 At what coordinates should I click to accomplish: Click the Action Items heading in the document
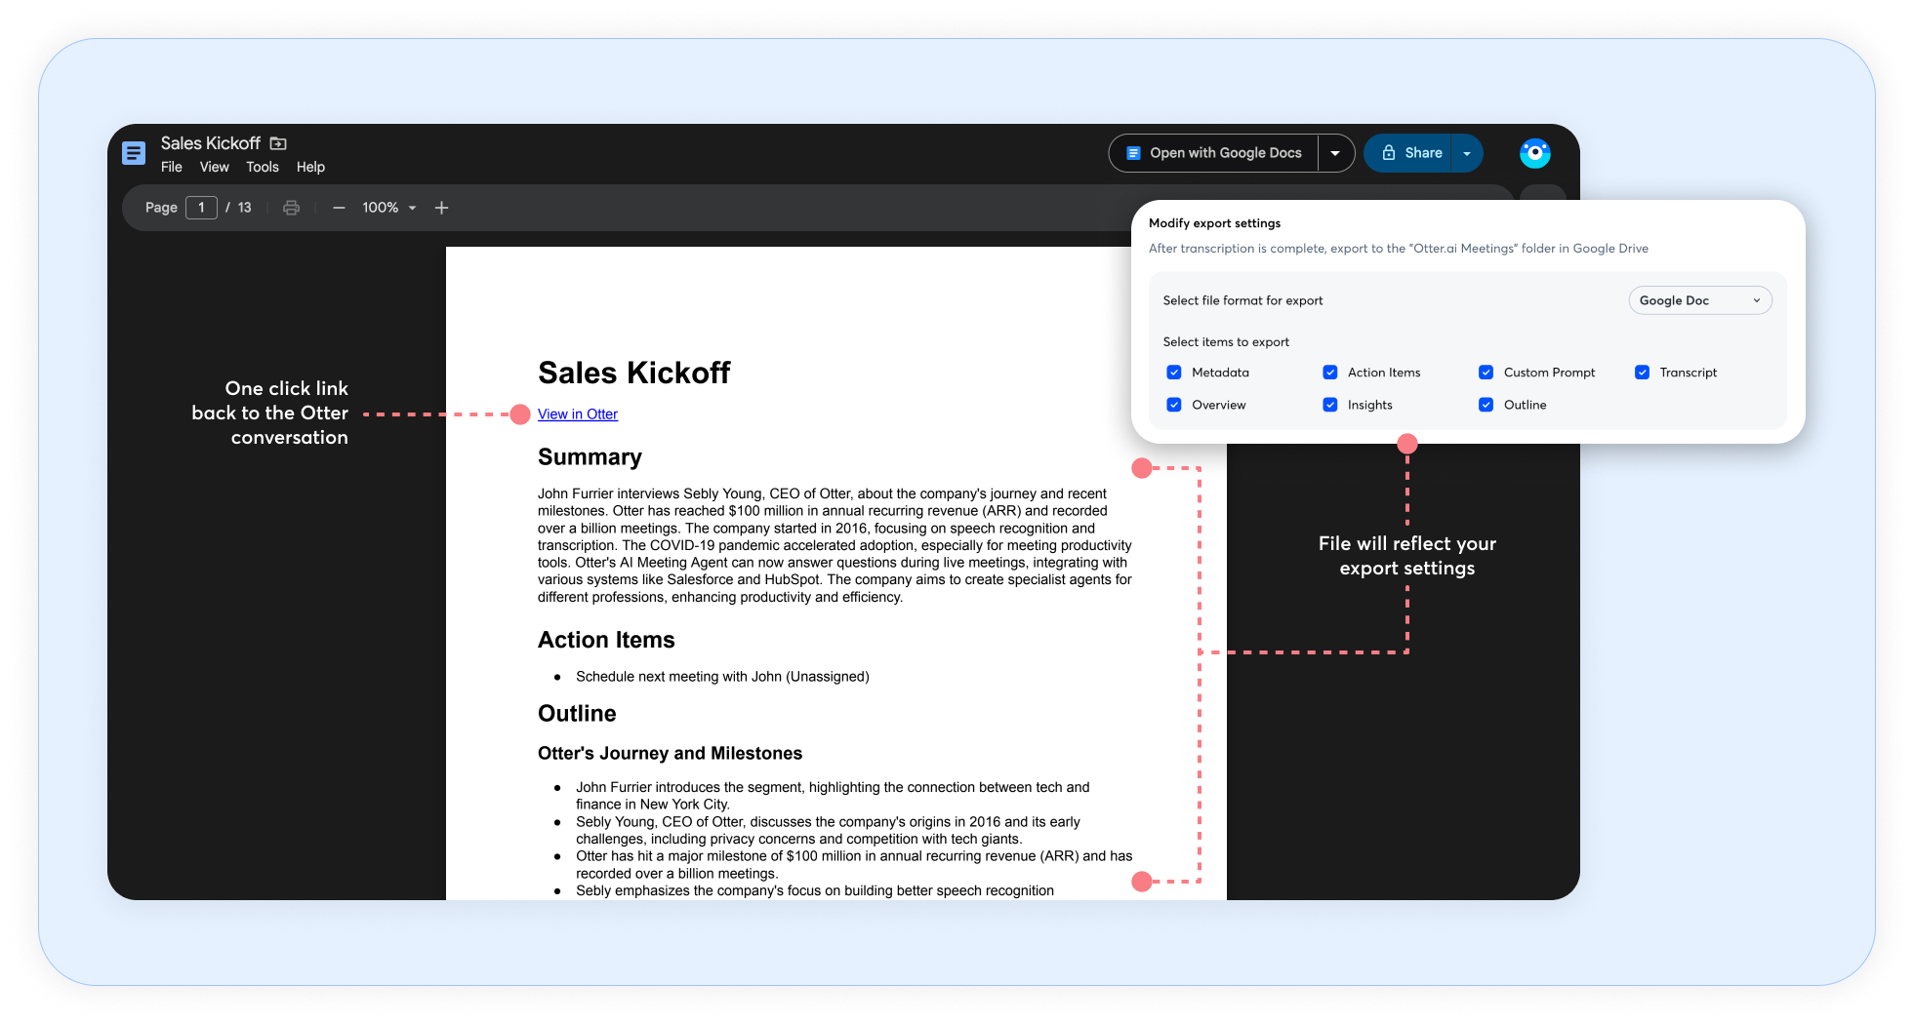click(606, 640)
